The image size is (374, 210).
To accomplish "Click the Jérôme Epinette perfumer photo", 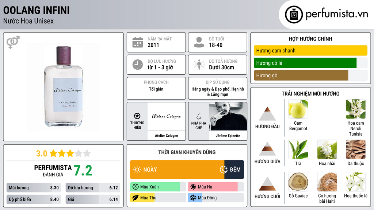I will tap(228, 116).
